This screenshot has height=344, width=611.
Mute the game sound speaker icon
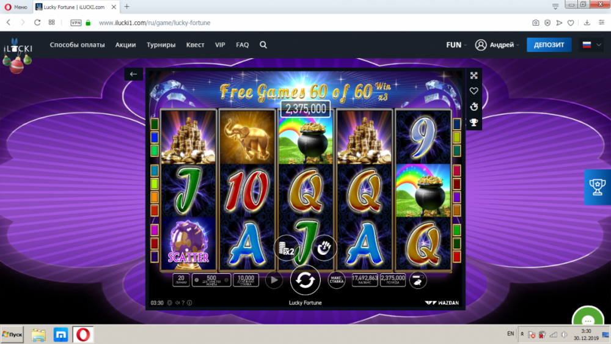(x=177, y=302)
